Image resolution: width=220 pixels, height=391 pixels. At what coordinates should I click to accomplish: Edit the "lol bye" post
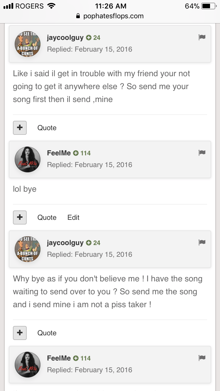(x=73, y=217)
